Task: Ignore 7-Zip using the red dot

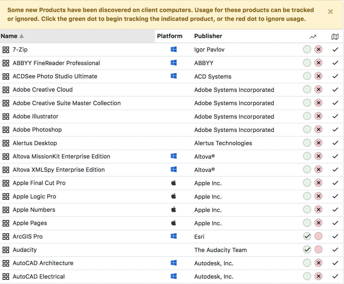Action: (x=318, y=49)
